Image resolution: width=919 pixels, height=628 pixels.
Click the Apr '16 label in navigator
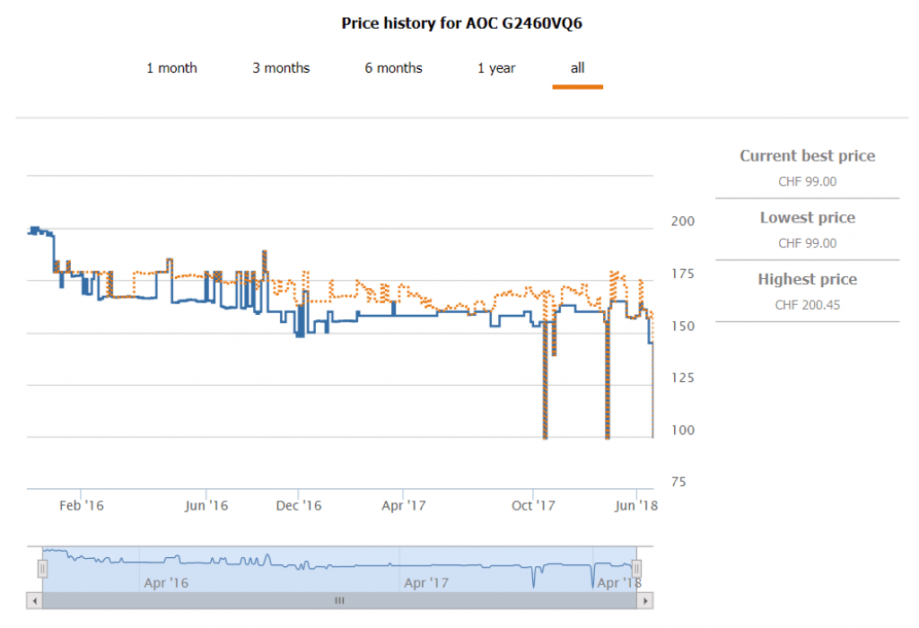click(166, 583)
